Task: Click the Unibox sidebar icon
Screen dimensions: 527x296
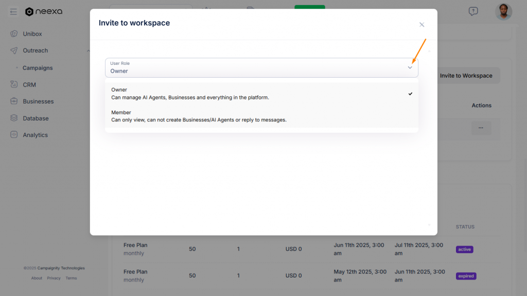Action: click(x=14, y=33)
